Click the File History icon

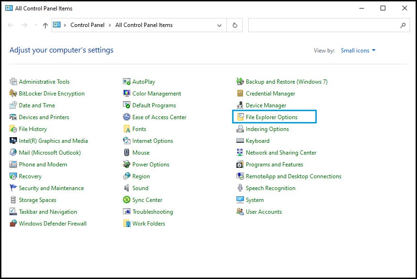(13, 129)
